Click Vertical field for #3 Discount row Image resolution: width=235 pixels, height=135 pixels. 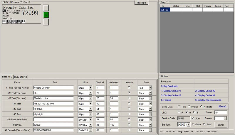pos(100,98)
